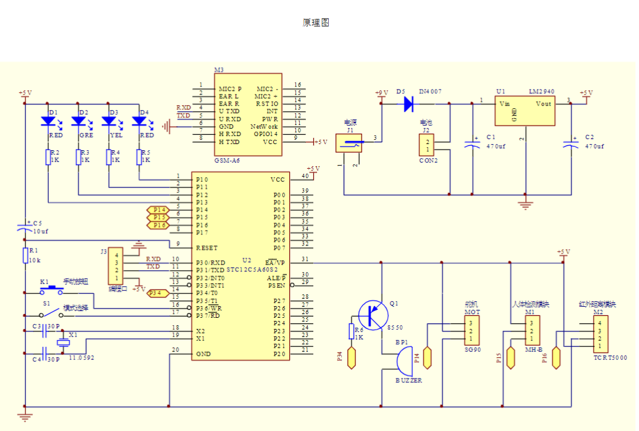639x431 pixels.
Task: Select the C4 30P capacitor symbol
Action: [45, 353]
